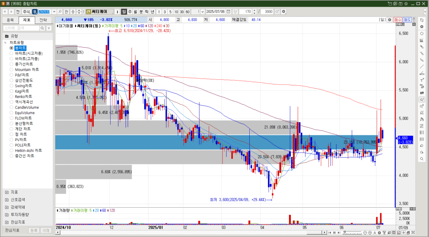
Task: Focus the 스마트 검색 input field
Action: 21,28
